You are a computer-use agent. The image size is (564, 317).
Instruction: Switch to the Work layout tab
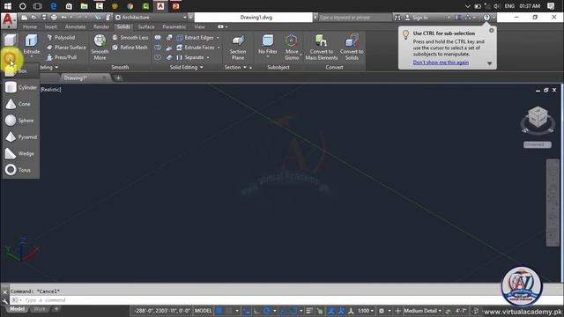pos(40,309)
